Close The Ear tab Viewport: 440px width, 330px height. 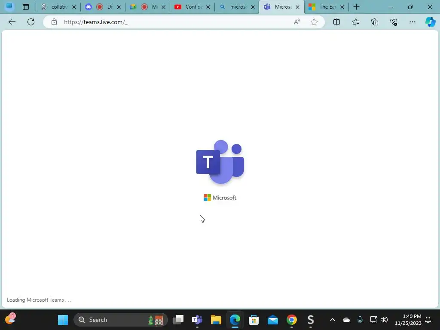[x=342, y=7]
